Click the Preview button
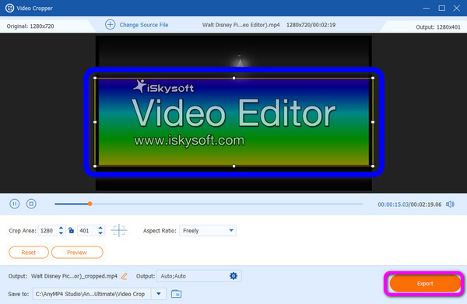 point(77,252)
